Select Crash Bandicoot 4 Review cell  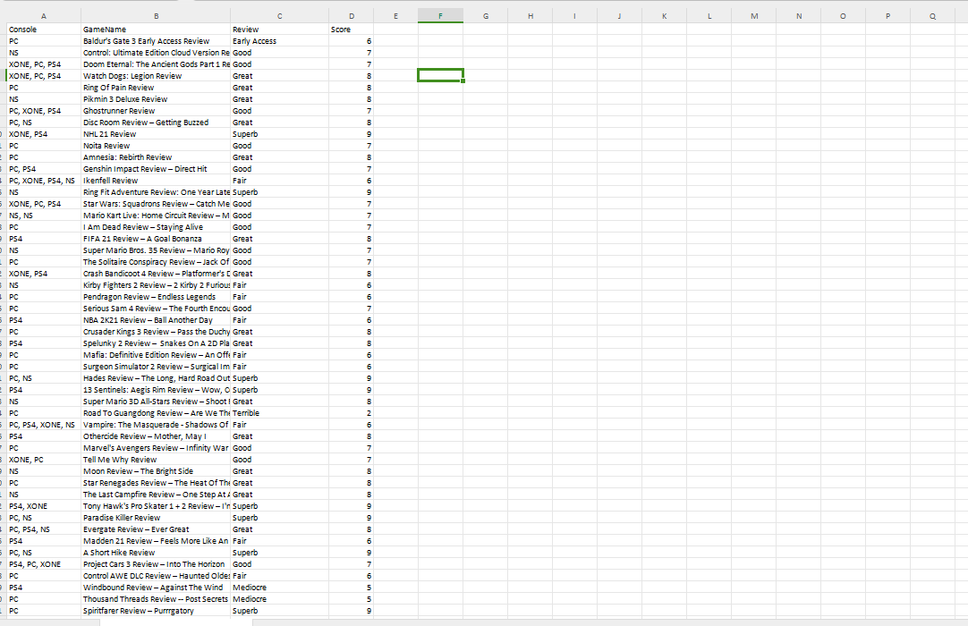pos(156,274)
